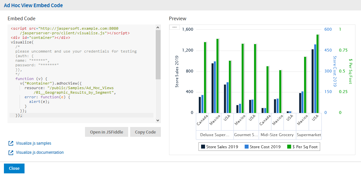Click the visualize( line in the code
This screenshot has height=175, width=361.
point(22,42)
